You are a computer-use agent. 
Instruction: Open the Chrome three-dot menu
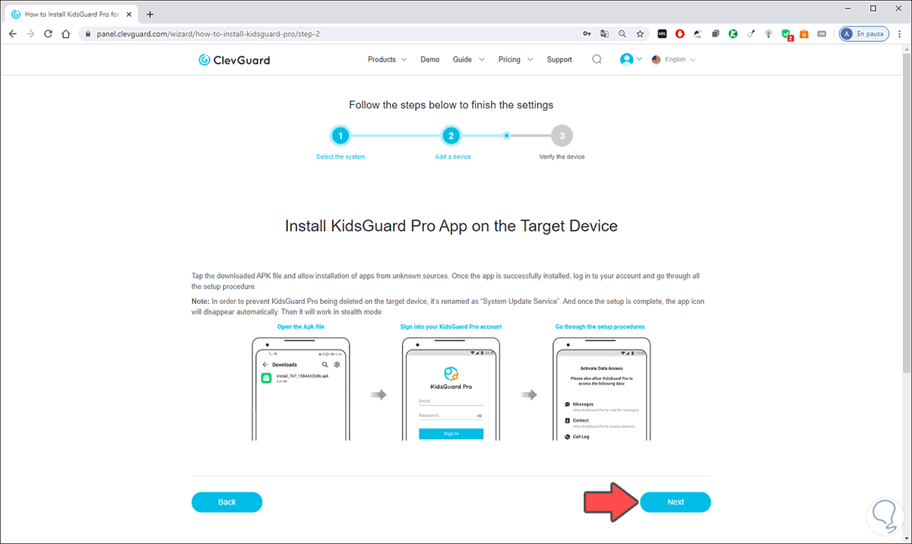[900, 33]
